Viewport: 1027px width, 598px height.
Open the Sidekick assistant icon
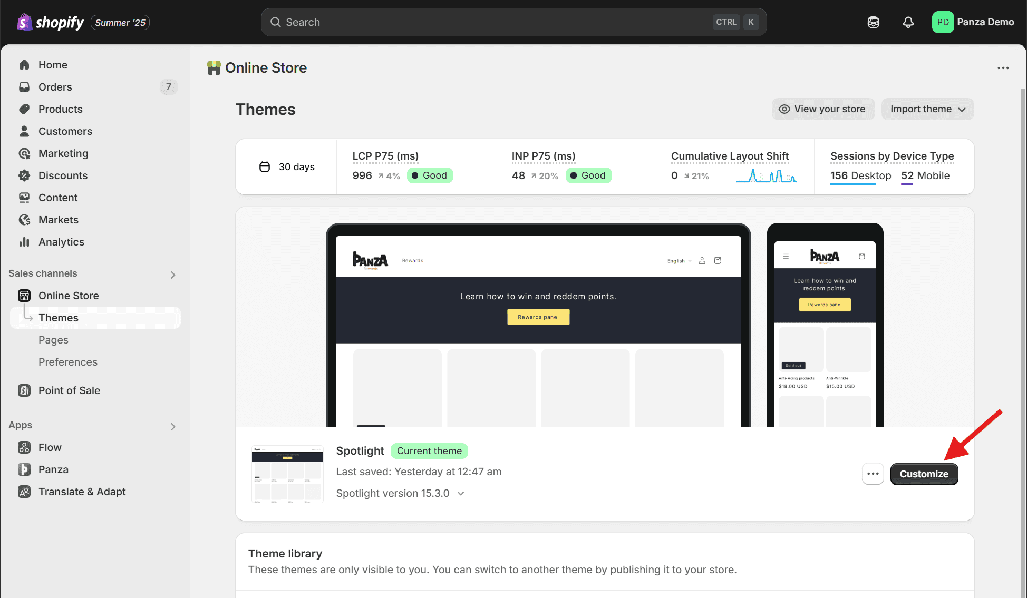coord(874,22)
